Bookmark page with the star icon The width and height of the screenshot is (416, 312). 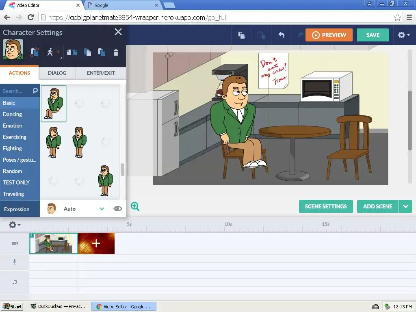[x=397, y=17]
